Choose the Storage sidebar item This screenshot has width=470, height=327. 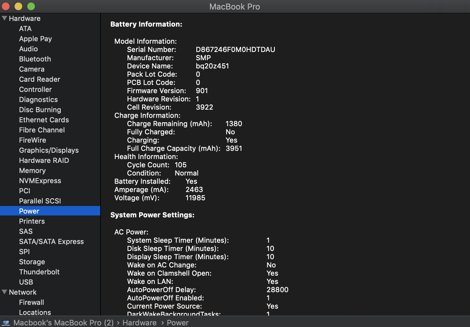point(32,262)
